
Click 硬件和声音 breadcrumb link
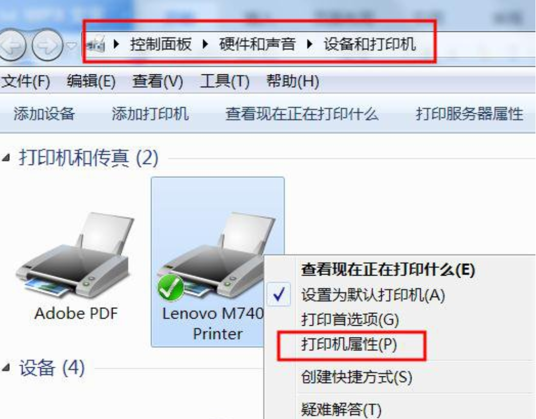point(257,44)
